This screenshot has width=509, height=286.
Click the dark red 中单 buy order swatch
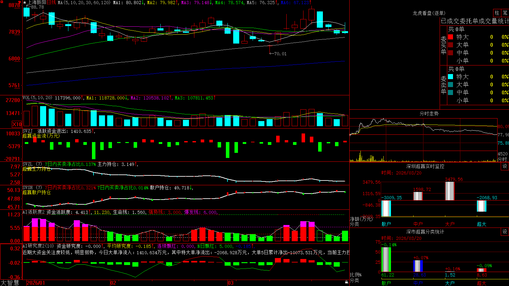[450, 53]
